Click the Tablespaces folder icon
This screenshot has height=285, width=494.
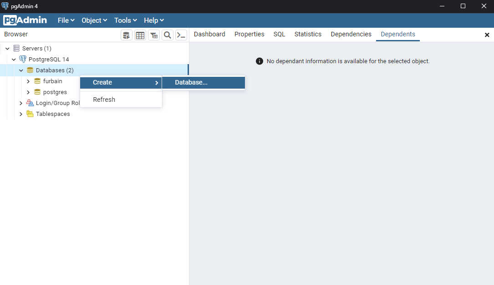30,114
